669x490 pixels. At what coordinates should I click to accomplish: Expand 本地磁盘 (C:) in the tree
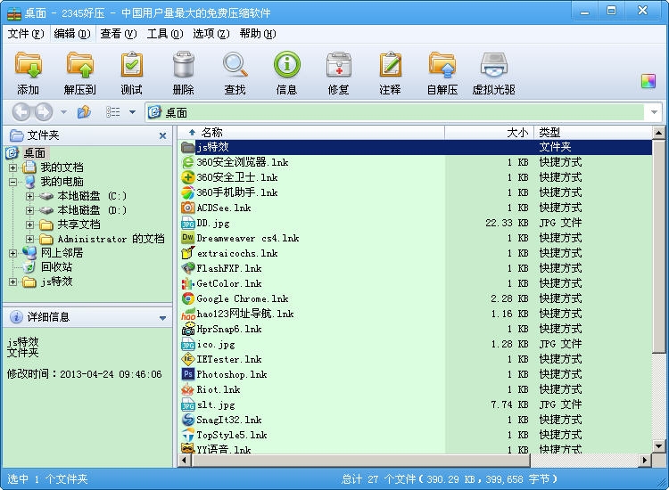coord(29,196)
